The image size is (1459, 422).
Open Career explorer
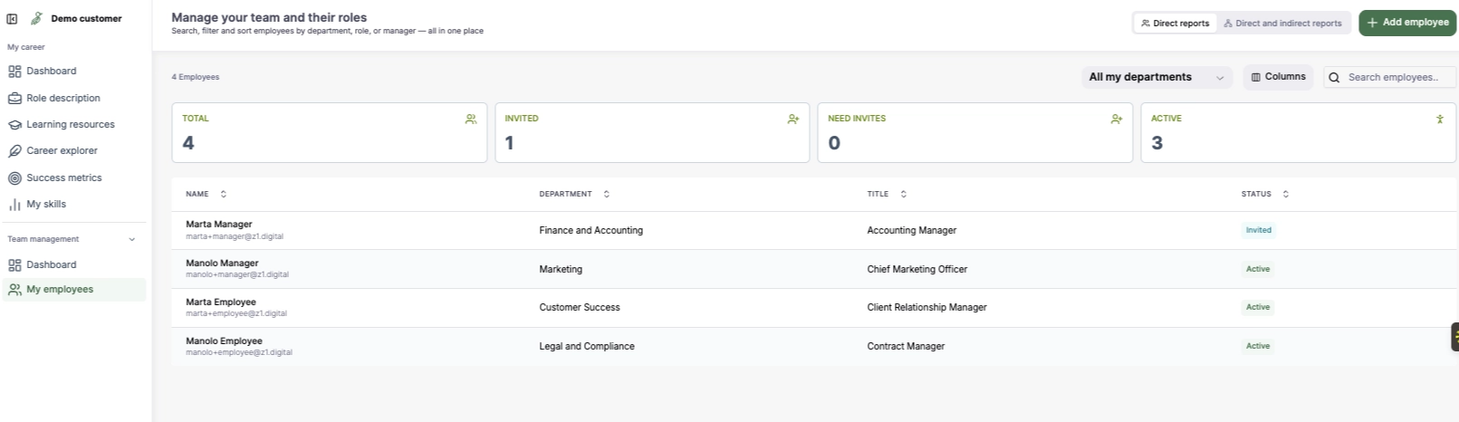click(62, 150)
